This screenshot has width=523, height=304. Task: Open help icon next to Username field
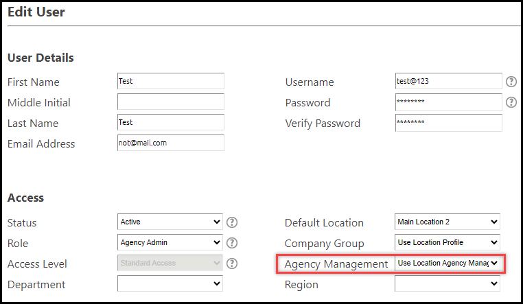pyautogui.click(x=511, y=82)
